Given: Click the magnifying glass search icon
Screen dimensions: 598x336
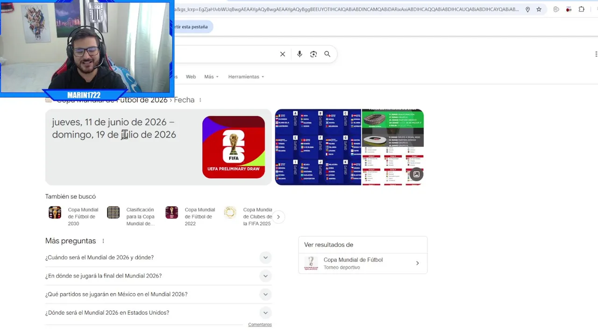Looking at the screenshot, I should click(x=327, y=54).
